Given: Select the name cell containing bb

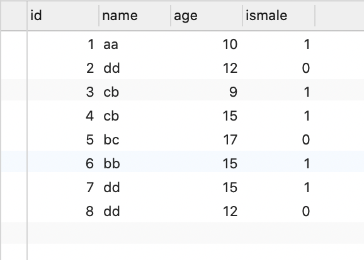Looking at the screenshot, I should point(135,163).
